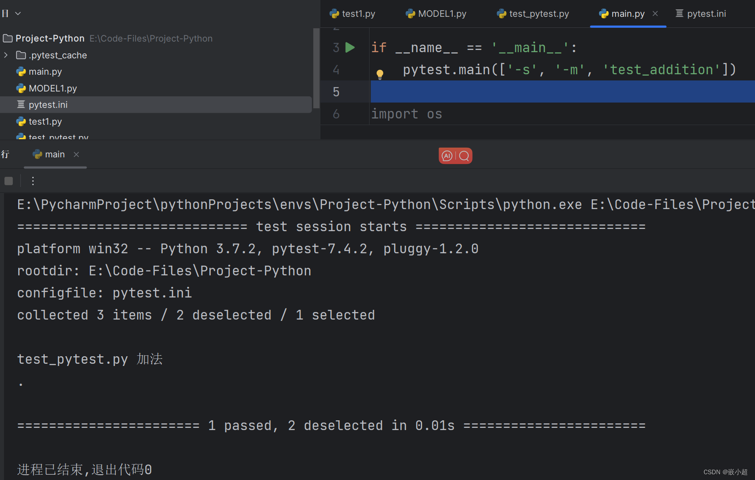Open main.py in the project tree
Image resolution: width=755 pixels, height=480 pixels.
tap(39, 72)
